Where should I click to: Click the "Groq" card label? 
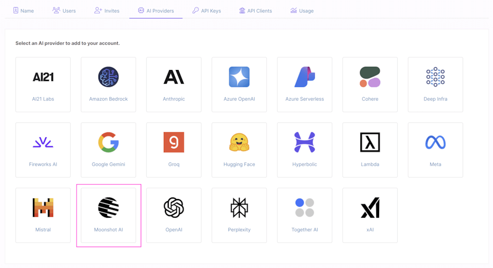174,164
